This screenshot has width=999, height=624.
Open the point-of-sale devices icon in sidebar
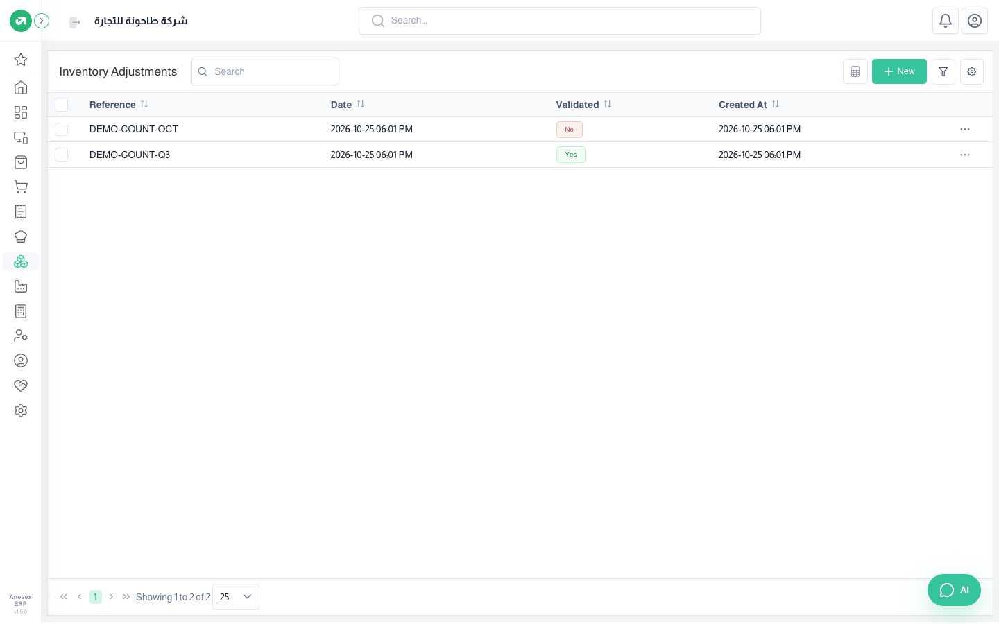[x=21, y=137]
